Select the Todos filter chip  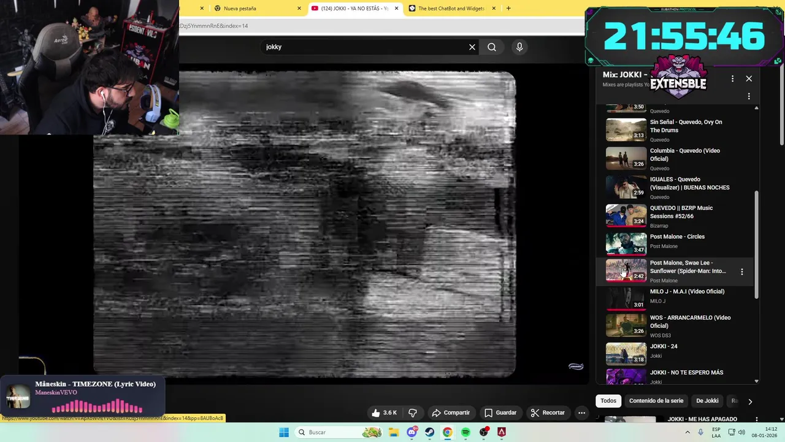[x=608, y=401]
